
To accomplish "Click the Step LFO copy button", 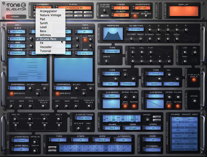I will click(x=157, y=117).
